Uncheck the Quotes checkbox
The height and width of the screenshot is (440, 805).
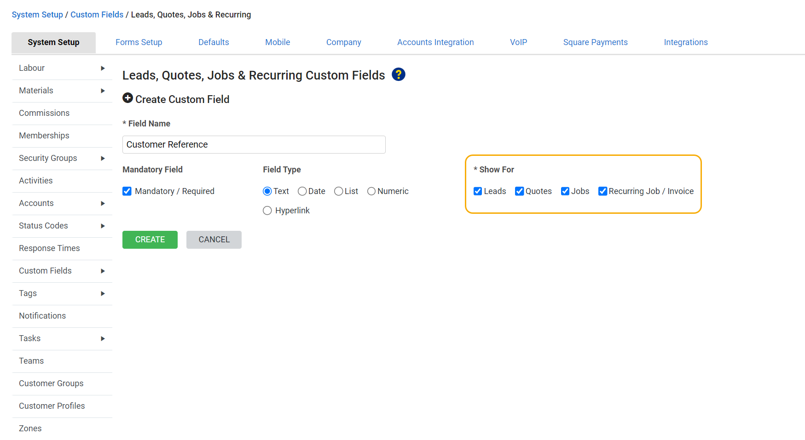click(x=519, y=191)
